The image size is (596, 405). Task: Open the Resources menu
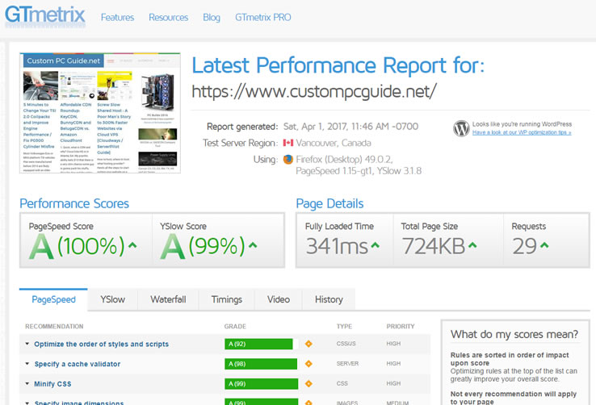pyautogui.click(x=169, y=18)
